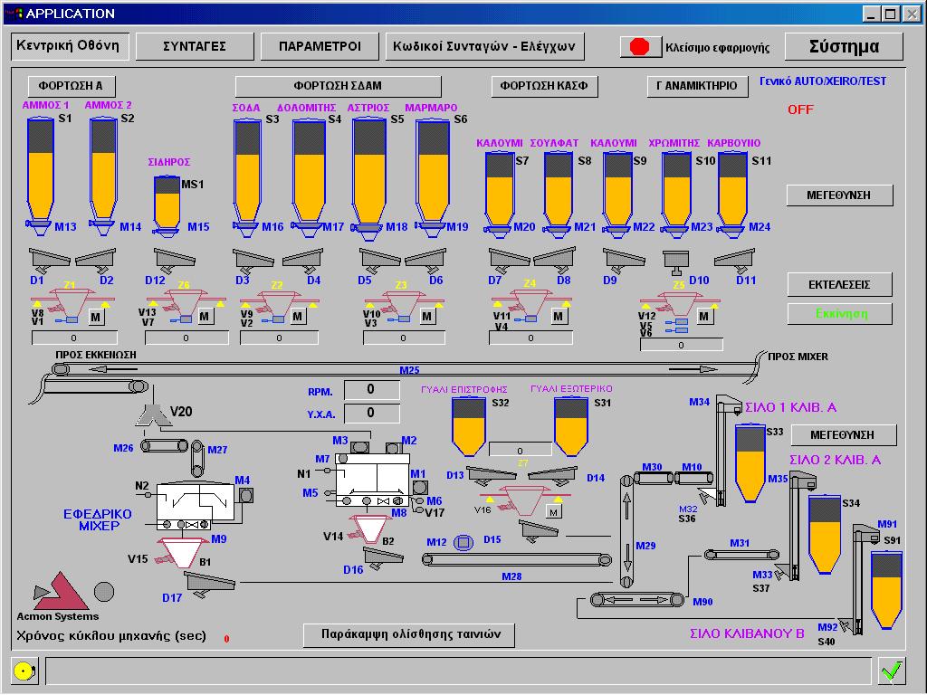Click the red stop icon for Κλείσιμο εφαρμογής
927x695 pixels.
click(x=640, y=46)
